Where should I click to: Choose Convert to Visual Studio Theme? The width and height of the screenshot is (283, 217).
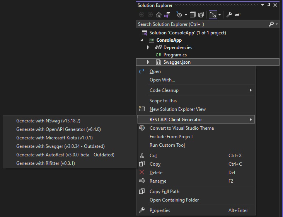point(196,128)
